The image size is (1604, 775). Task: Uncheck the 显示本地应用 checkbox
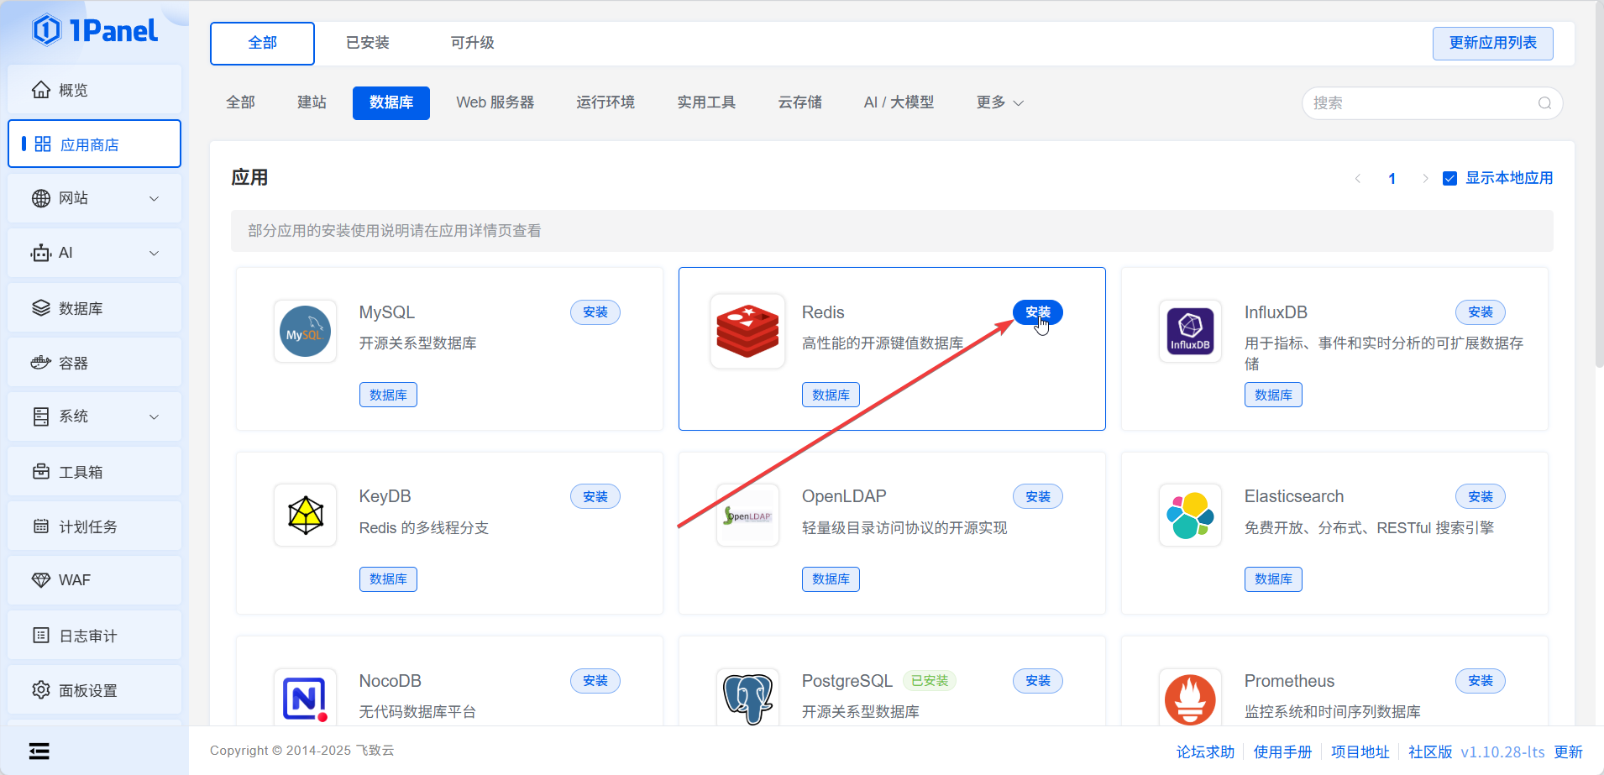(x=1449, y=178)
